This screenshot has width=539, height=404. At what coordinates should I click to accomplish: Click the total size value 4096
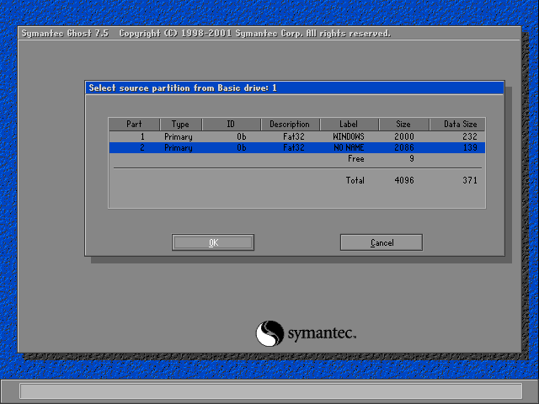[404, 180]
